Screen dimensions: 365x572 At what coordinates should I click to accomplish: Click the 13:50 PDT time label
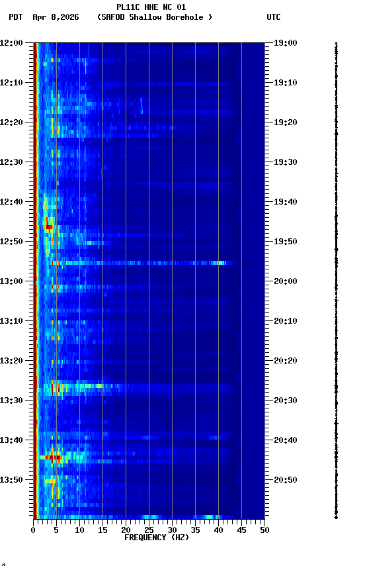pyautogui.click(x=11, y=481)
